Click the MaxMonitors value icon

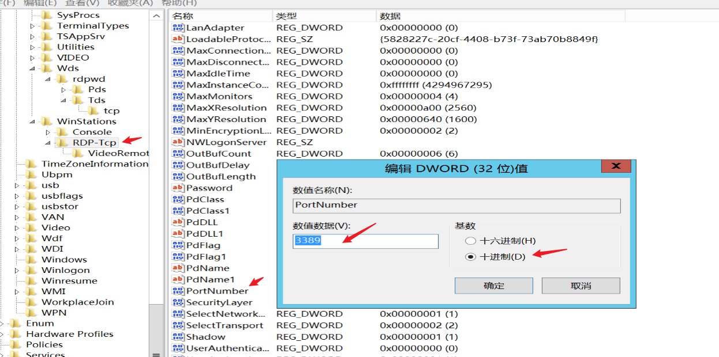178,96
